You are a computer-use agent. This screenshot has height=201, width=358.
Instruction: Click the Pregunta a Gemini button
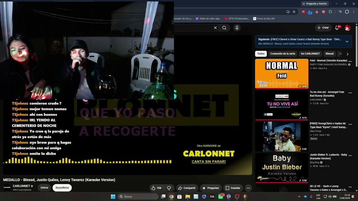click(x=314, y=4)
